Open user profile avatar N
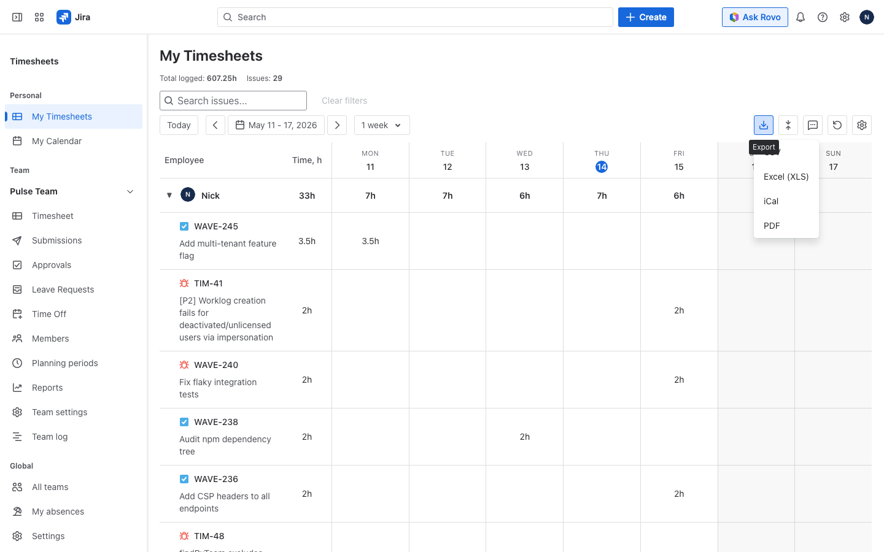 (x=867, y=17)
